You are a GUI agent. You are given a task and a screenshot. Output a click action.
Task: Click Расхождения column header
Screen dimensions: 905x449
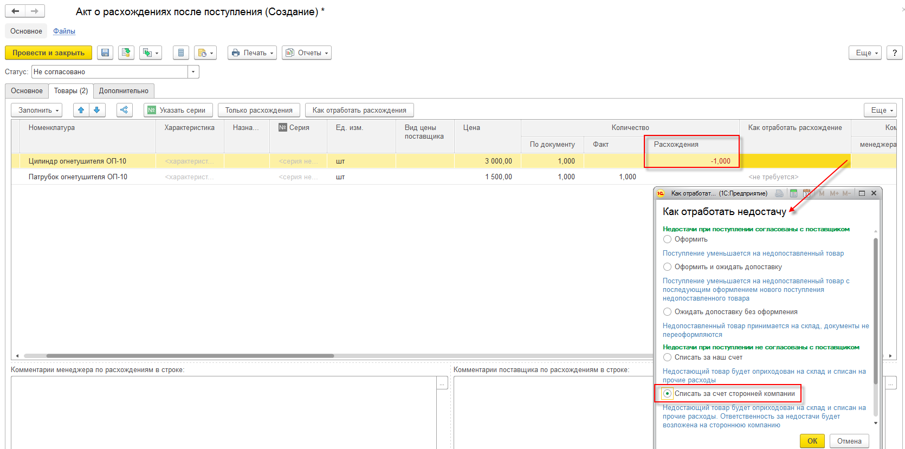(x=692, y=144)
